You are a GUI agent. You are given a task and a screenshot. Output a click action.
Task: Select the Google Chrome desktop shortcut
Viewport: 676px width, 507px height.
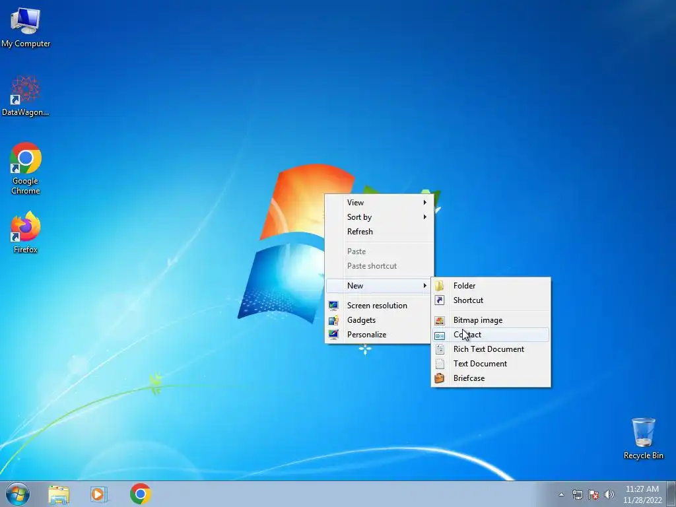point(26,168)
